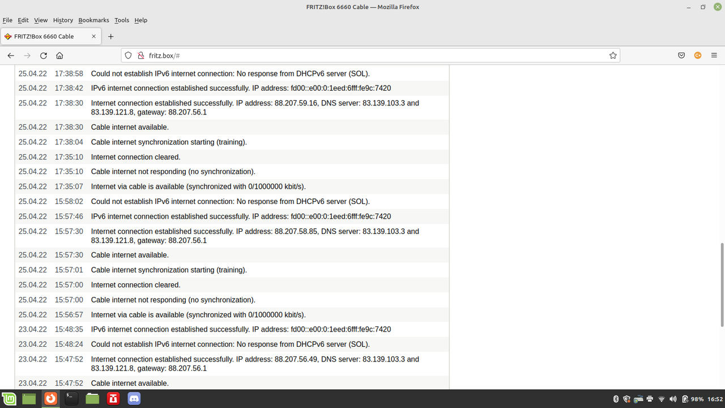The width and height of the screenshot is (725, 408).
Task: Bookmark this page with the star
Action: point(613,56)
